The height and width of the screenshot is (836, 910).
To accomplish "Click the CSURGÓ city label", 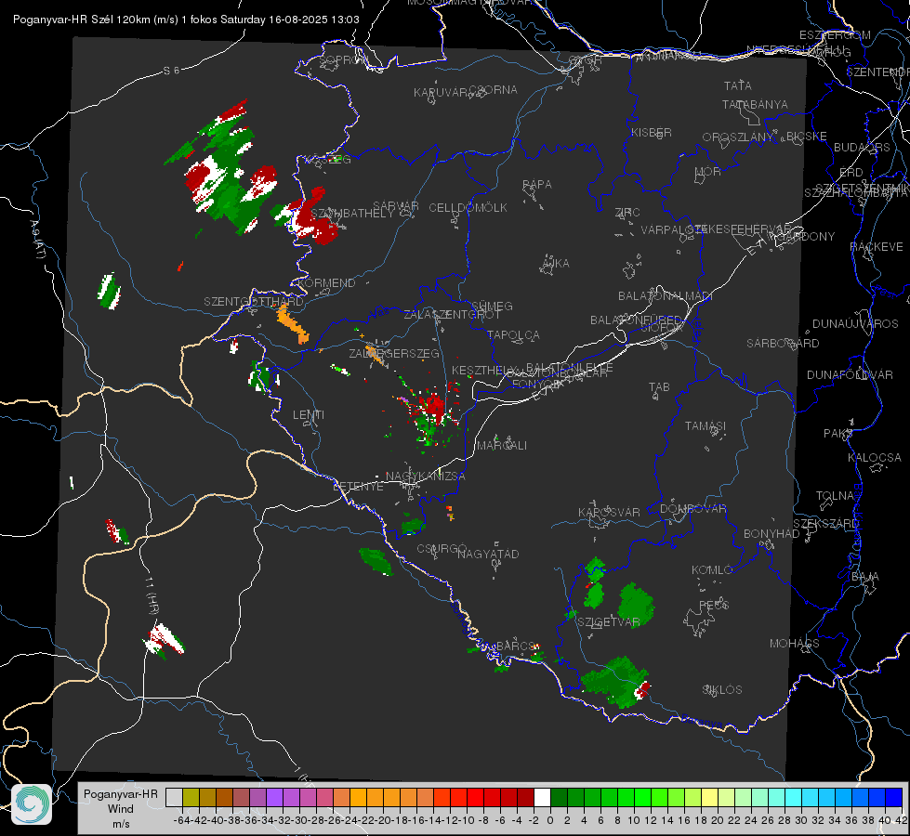I will (x=442, y=548).
